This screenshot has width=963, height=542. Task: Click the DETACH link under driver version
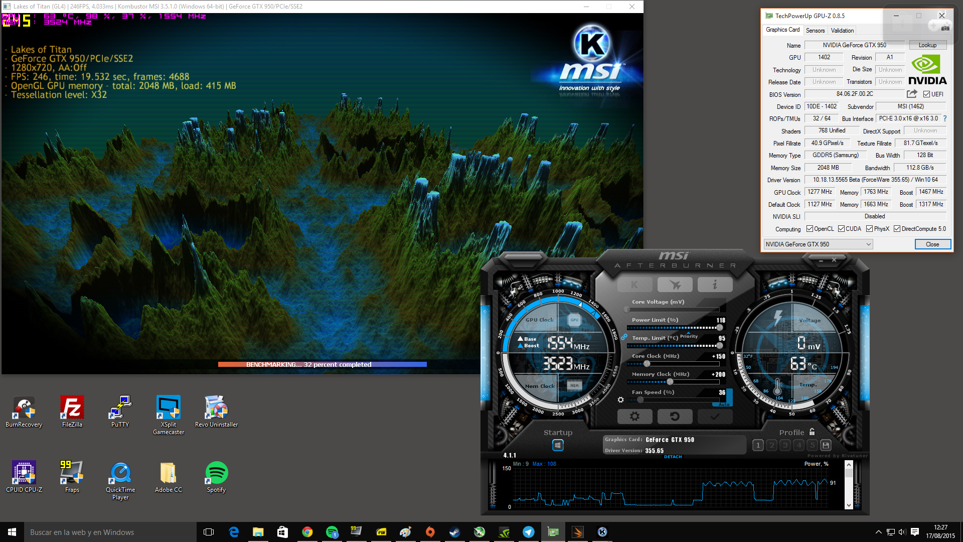(673, 457)
